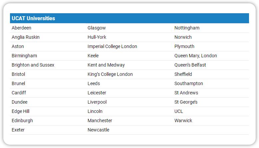
Task: Click on the St Andrews entry
Action: click(x=186, y=93)
